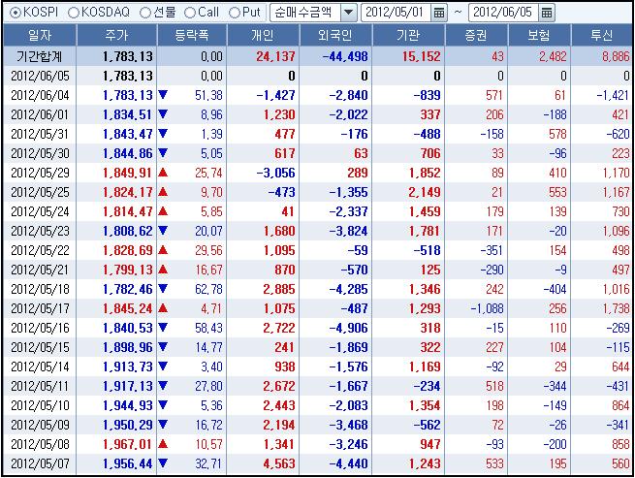This screenshot has height=478, width=635.
Task: Click the 보험 column header
Action: point(539,35)
